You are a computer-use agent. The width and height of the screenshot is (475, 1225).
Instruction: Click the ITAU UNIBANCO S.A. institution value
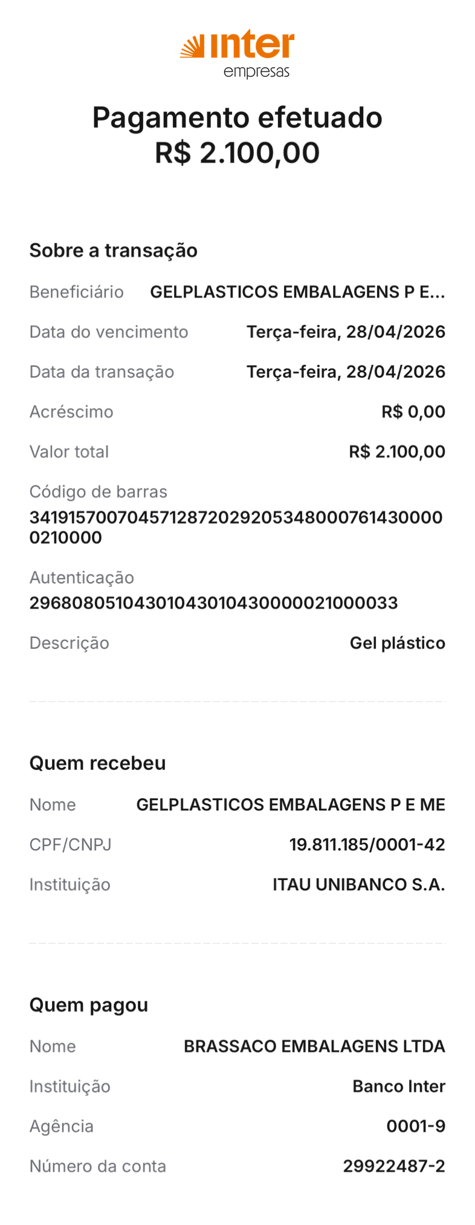click(x=358, y=885)
